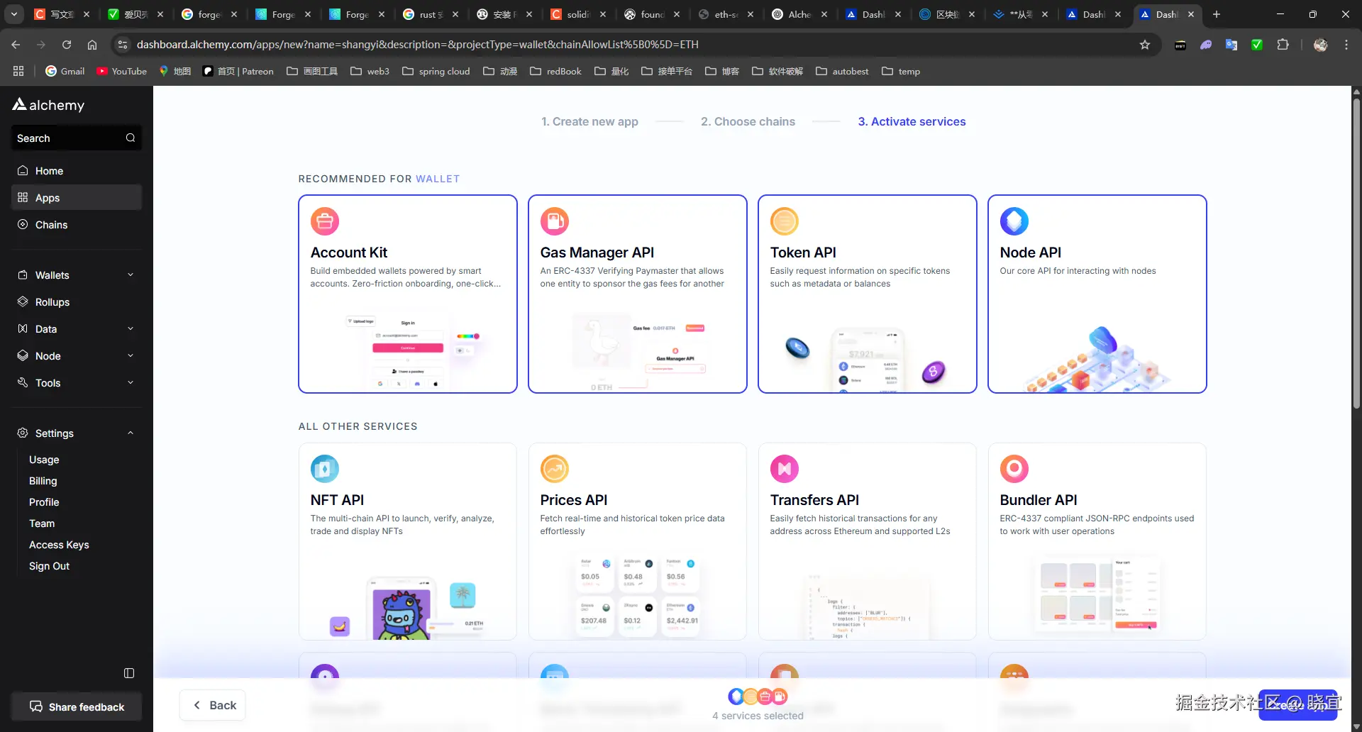This screenshot has height=732, width=1362.
Task: Select the NFT API service card
Action: (x=408, y=541)
